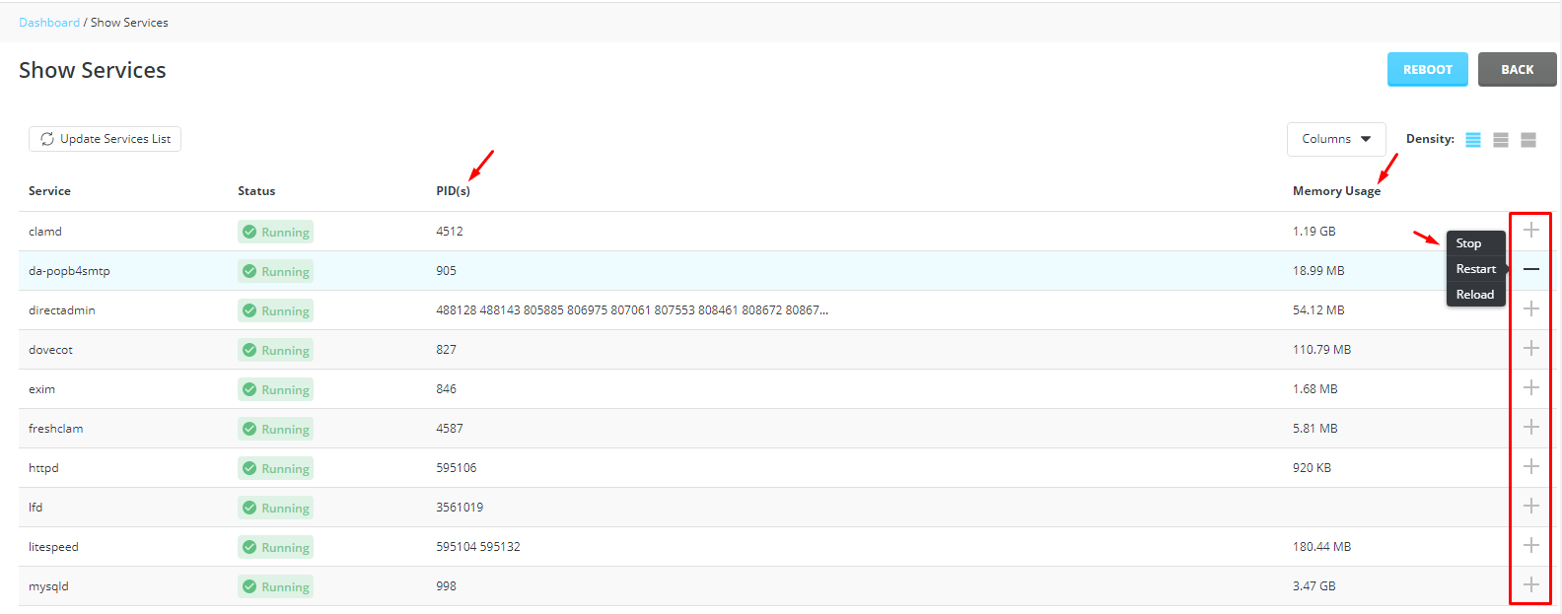Open plus actions for mysqld service

click(1530, 585)
